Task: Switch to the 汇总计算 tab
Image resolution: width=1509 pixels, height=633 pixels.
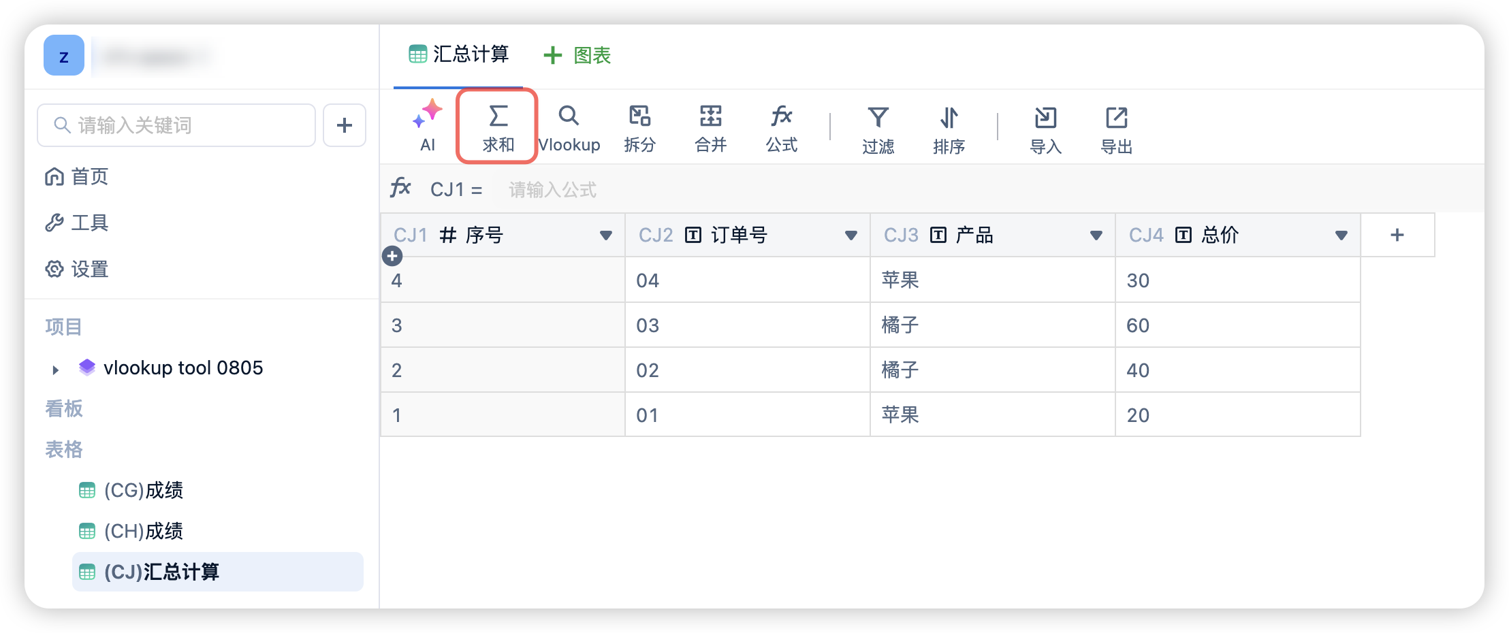Action: point(458,54)
